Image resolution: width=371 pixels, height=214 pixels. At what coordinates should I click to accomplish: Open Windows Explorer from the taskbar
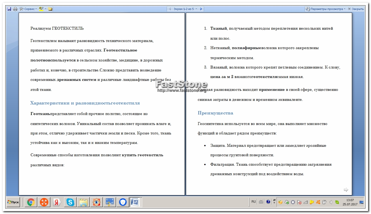pos(83,202)
